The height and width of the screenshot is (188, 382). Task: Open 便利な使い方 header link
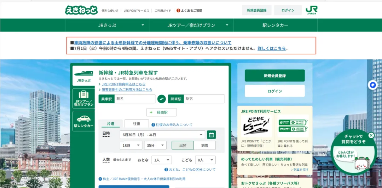point(110,11)
